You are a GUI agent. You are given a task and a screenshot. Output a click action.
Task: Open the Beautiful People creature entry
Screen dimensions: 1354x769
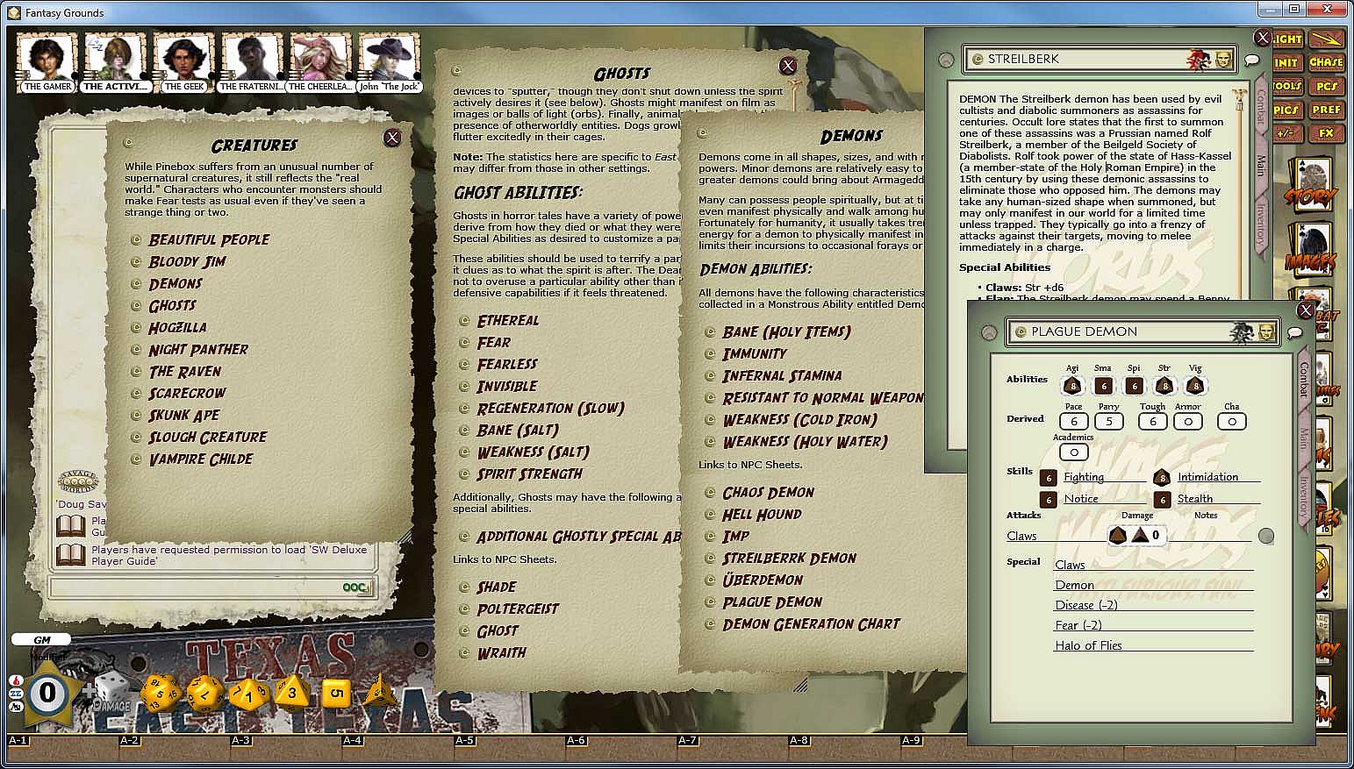[209, 239]
